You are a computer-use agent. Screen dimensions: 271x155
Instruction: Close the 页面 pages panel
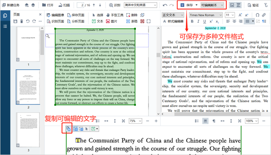[x=40, y=14]
